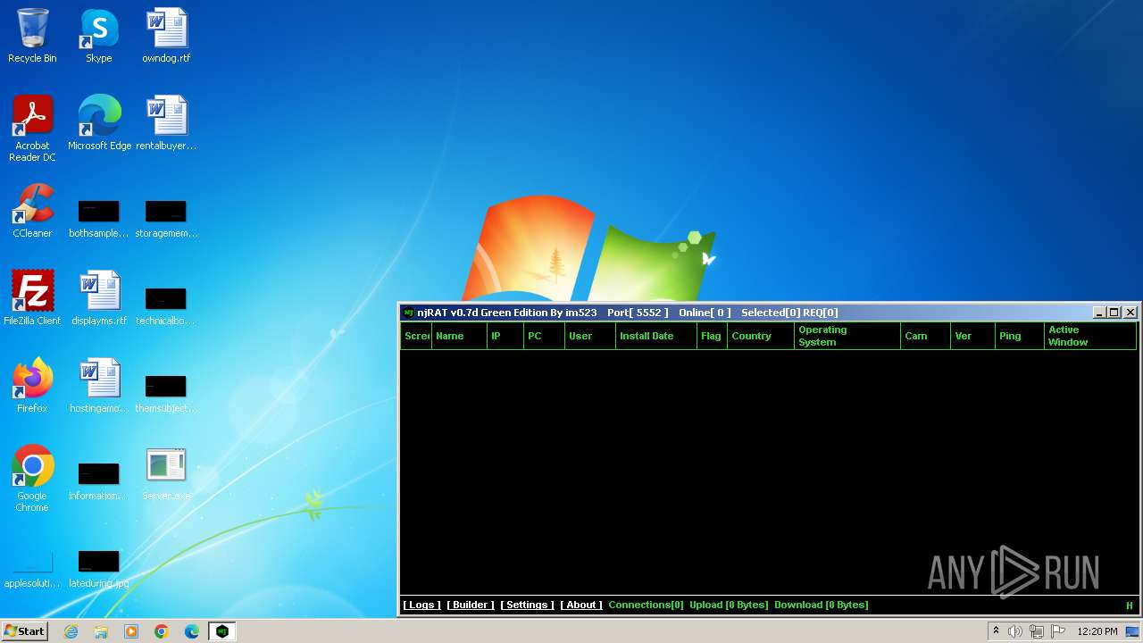The width and height of the screenshot is (1143, 643).
Task: Sort by the PC column header
Action: coord(544,336)
